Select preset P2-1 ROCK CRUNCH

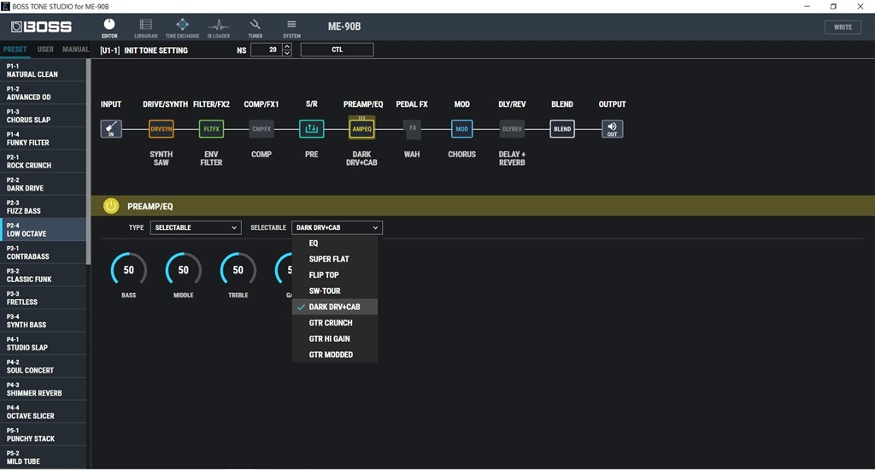(43, 162)
